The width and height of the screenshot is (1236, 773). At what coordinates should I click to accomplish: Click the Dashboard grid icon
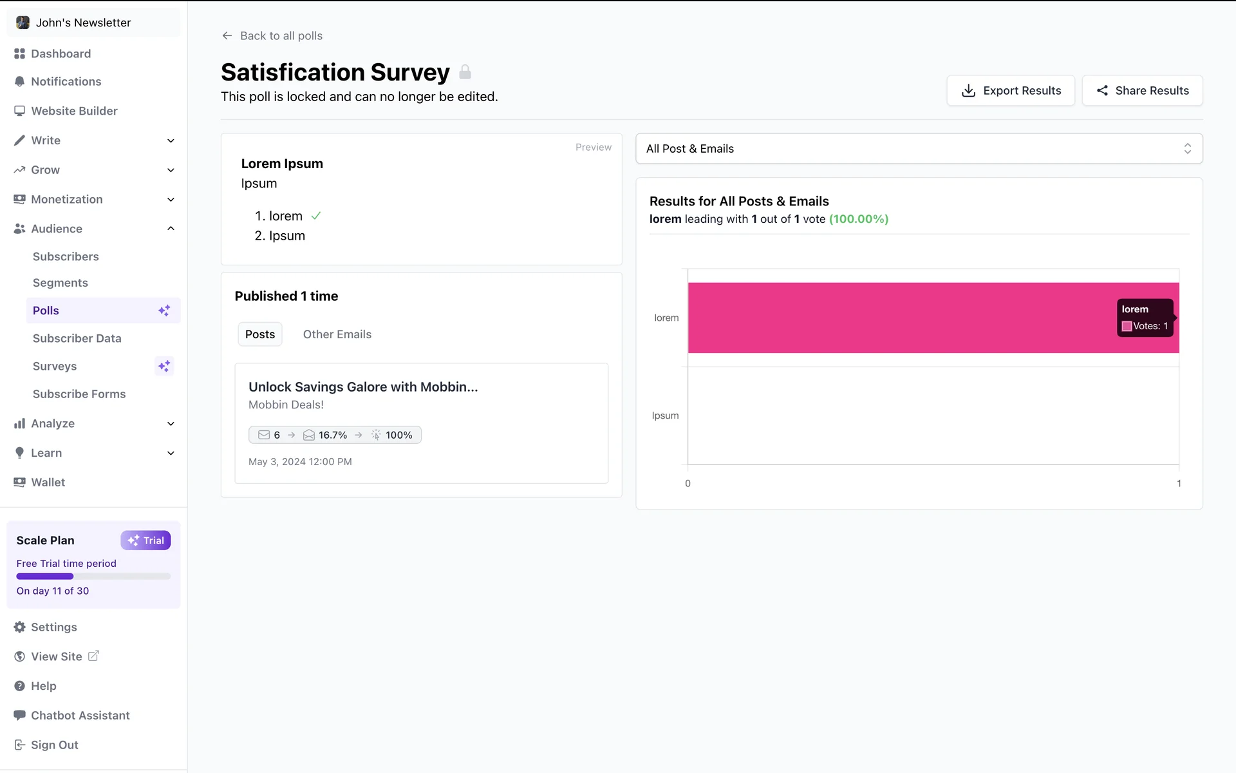(x=19, y=53)
